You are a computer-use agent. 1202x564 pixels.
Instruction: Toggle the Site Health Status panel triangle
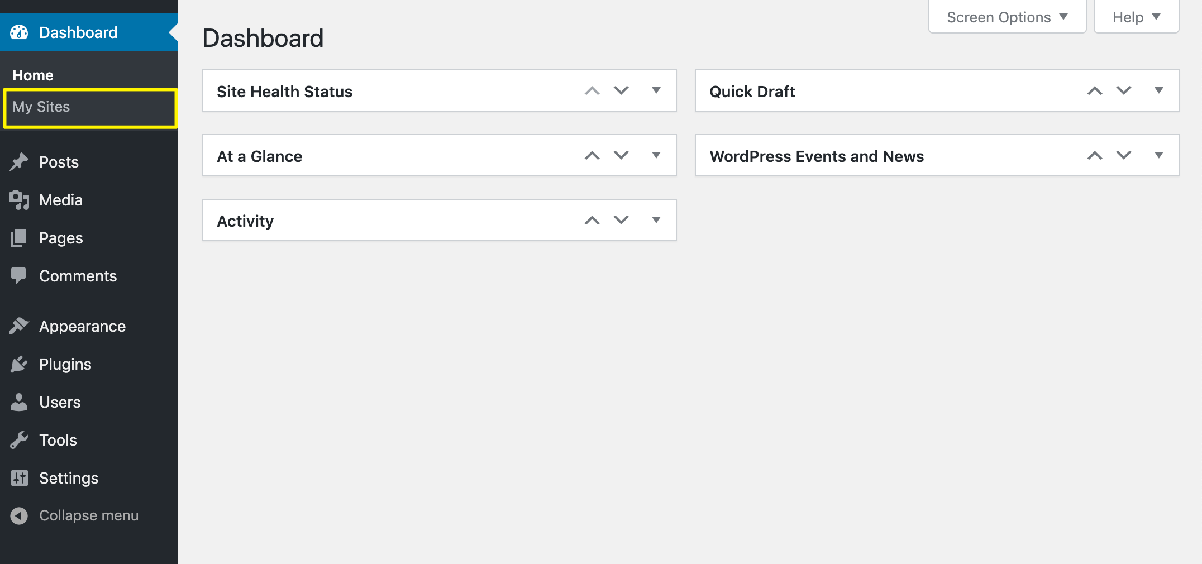pyautogui.click(x=656, y=90)
